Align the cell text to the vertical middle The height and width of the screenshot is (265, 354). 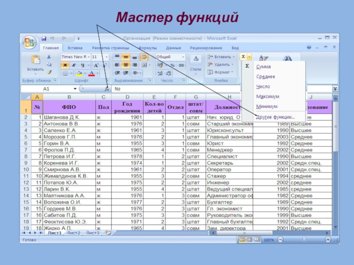(126, 57)
